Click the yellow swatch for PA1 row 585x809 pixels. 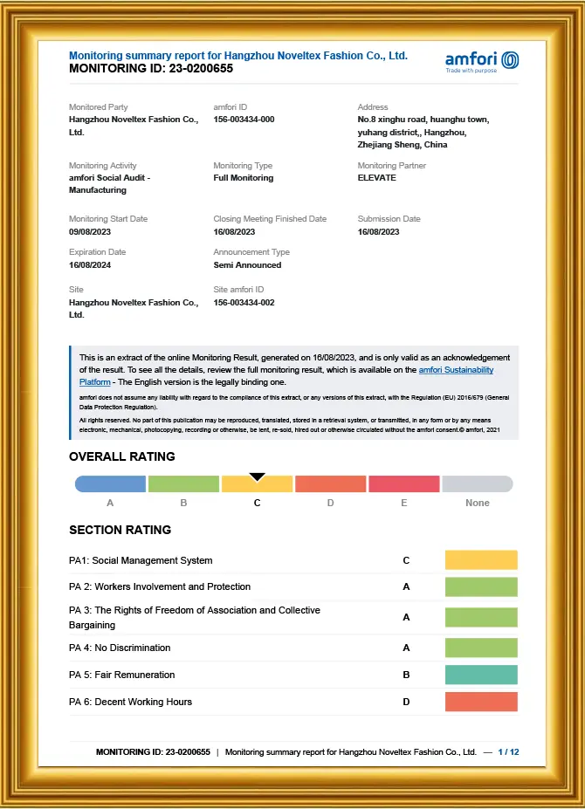pyautogui.click(x=481, y=560)
